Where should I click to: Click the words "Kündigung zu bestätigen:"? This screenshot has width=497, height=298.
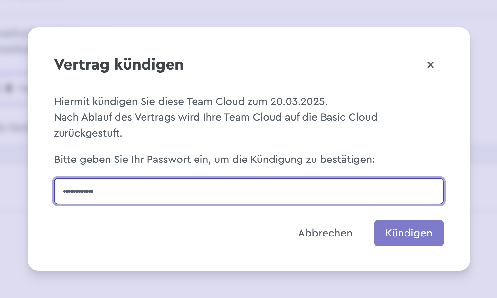(313, 160)
